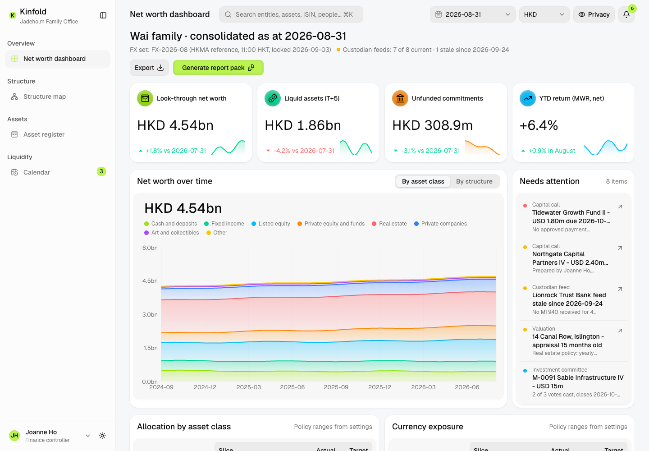This screenshot has height=451, width=649.
Task: Open M-0091 Sable Infrastructure IV item
Action: point(573,382)
